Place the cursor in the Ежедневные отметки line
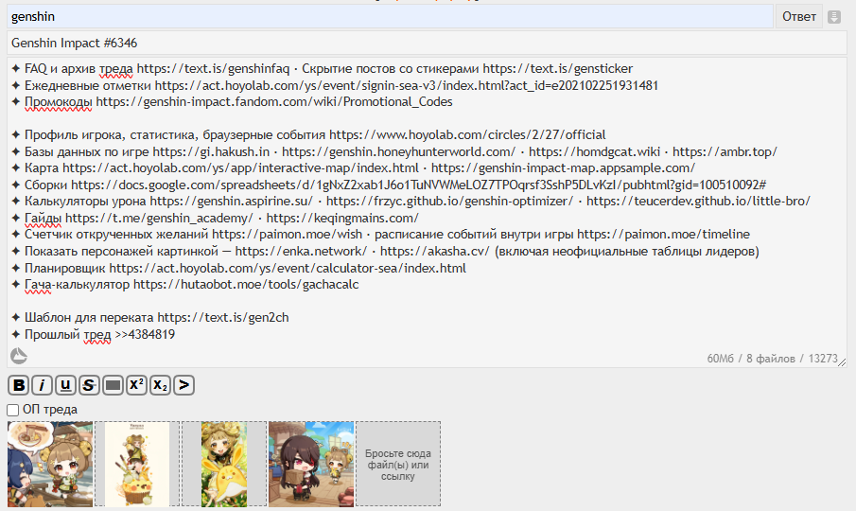Viewport: 856px width, 511px height. (x=335, y=86)
